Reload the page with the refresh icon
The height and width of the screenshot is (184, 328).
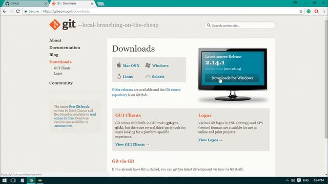tap(18, 11)
